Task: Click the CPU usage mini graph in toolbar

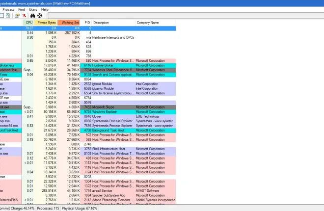Action: tap(186, 16)
